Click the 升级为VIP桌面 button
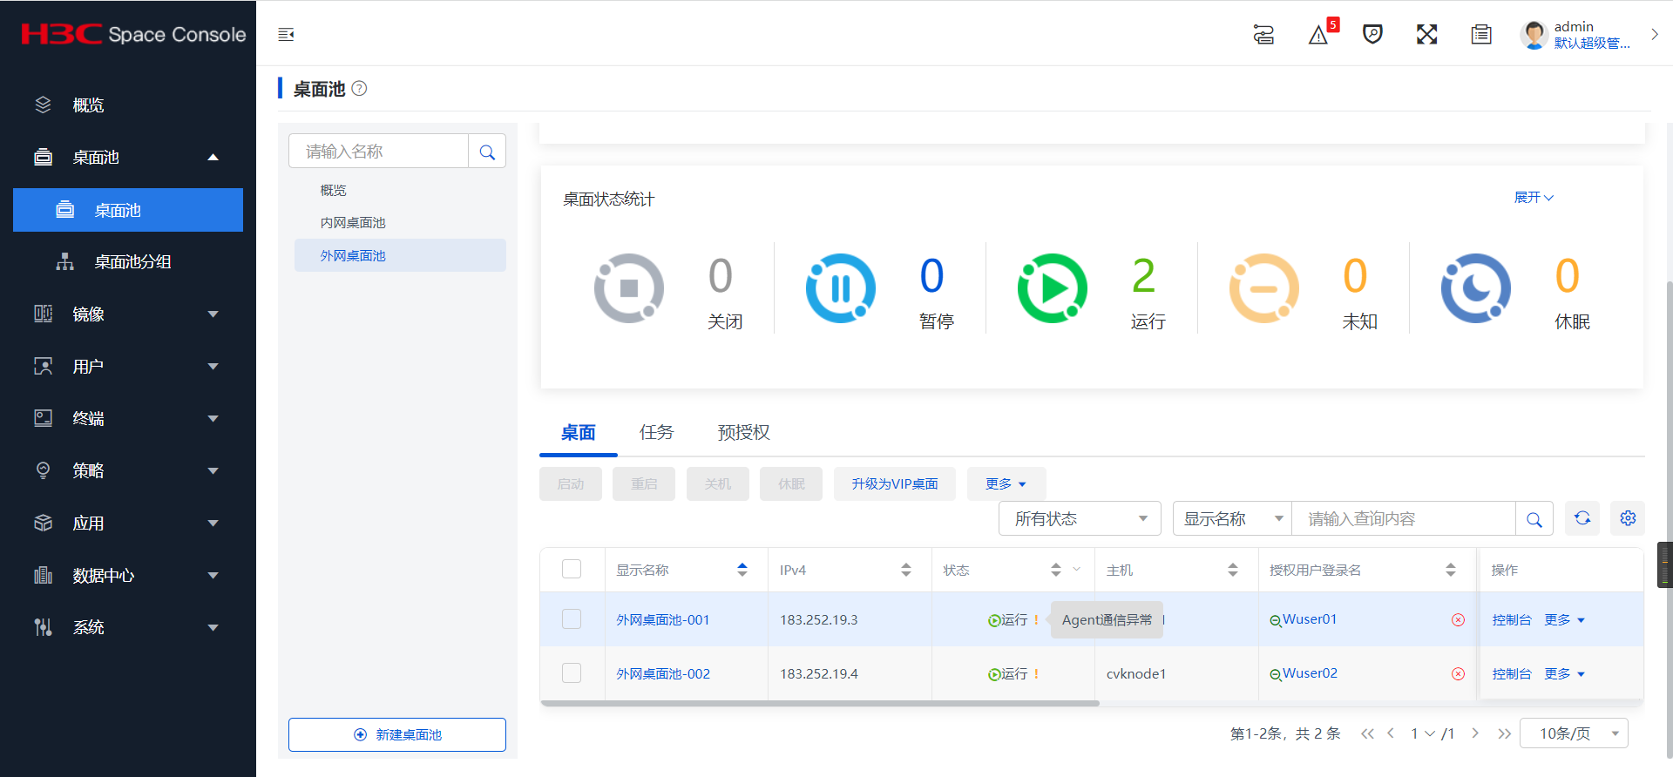The image size is (1673, 777). click(894, 484)
